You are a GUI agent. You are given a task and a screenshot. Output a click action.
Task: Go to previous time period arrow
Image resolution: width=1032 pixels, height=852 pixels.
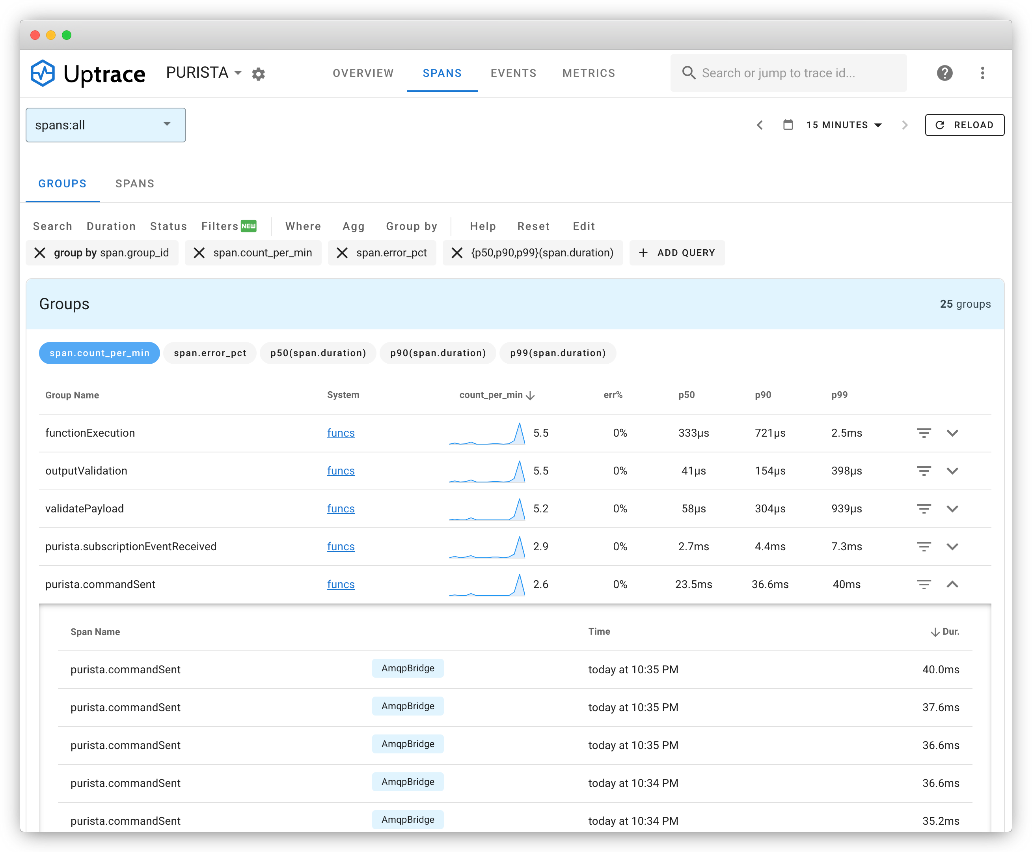(759, 125)
